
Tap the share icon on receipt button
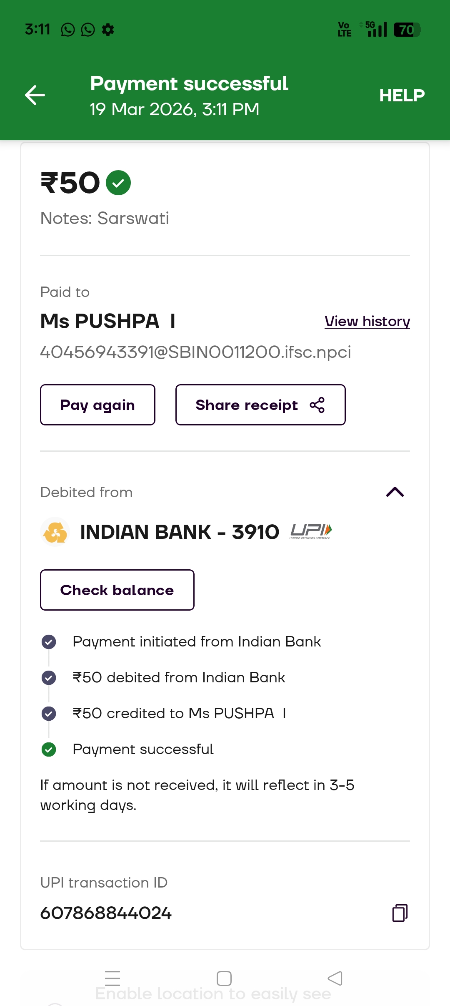tap(317, 405)
